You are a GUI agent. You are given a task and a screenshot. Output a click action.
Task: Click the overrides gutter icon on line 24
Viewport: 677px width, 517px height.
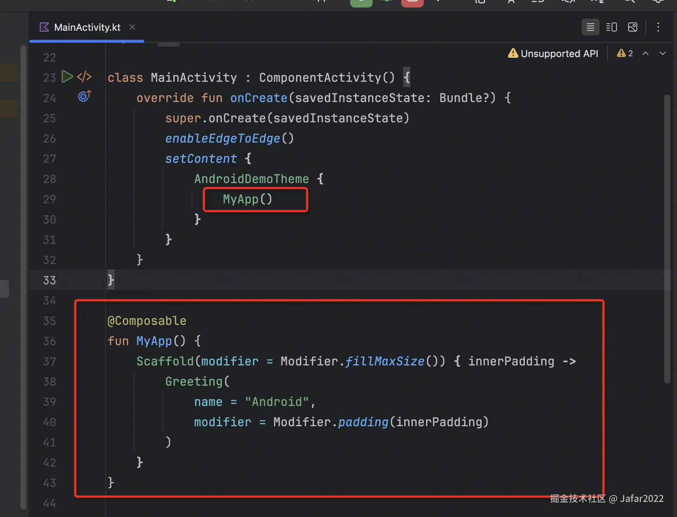[85, 96]
